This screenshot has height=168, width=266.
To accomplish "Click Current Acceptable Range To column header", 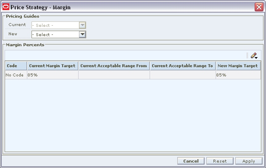I will coord(183,66).
